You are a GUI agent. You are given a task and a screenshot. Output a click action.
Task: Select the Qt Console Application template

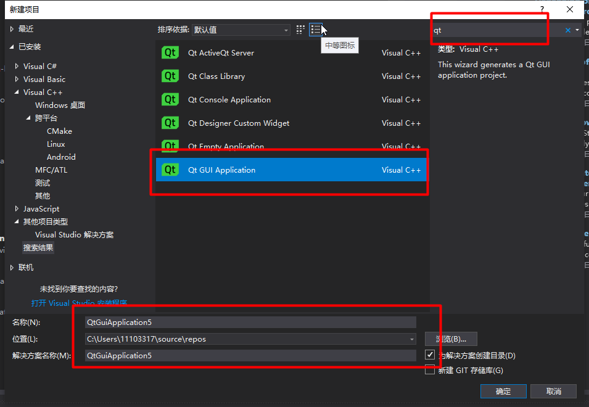pyautogui.click(x=229, y=99)
